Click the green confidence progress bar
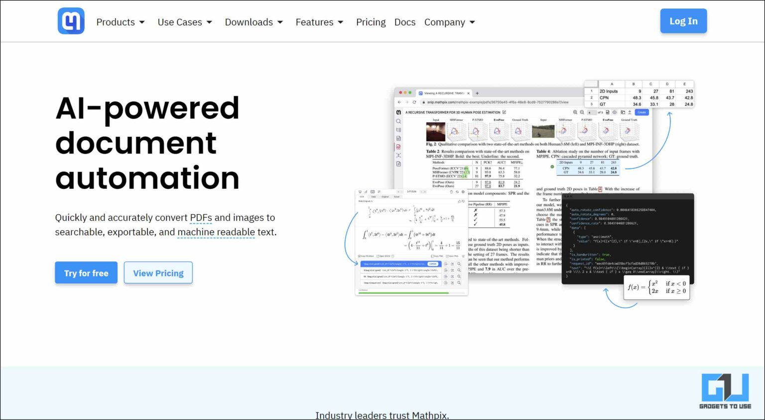This screenshot has width=765, height=420. [403, 293]
